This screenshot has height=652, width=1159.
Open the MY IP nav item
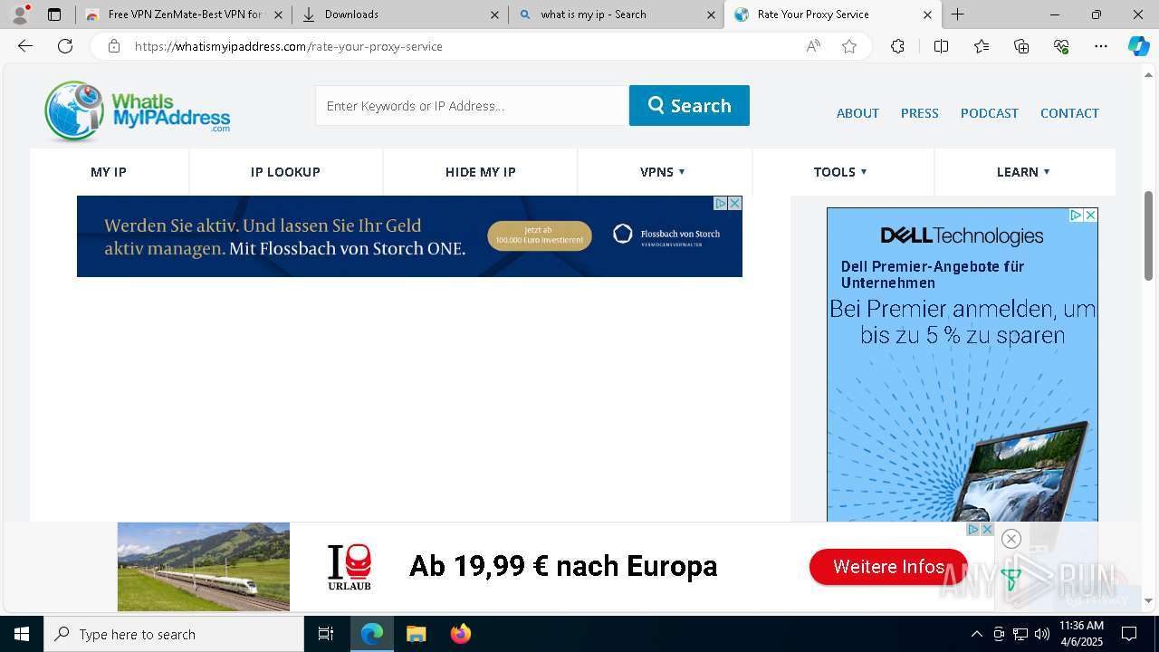tap(109, 172)
